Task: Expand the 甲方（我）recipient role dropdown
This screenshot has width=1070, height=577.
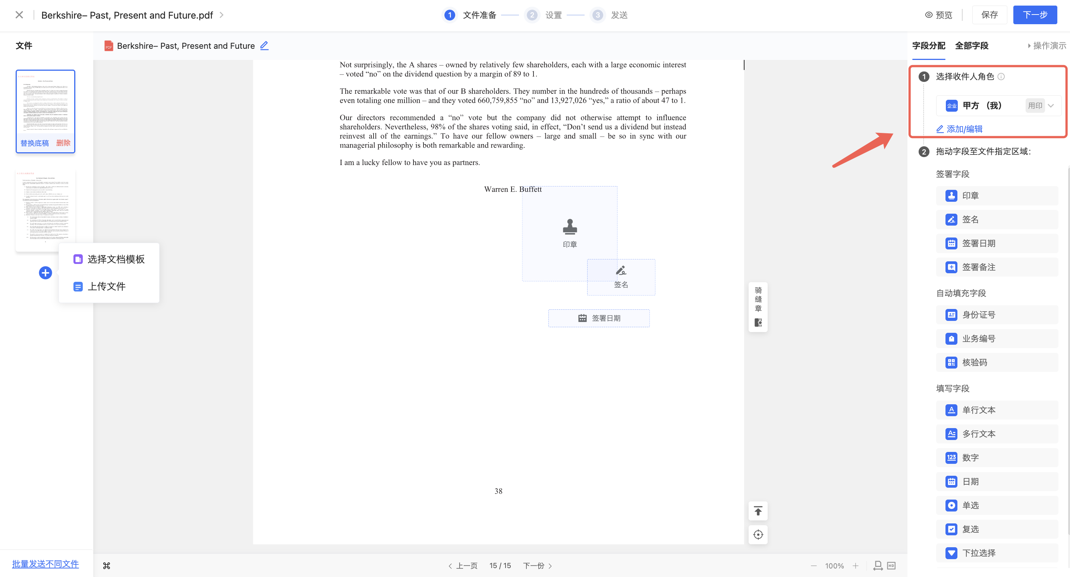Action: point(1051,105)
